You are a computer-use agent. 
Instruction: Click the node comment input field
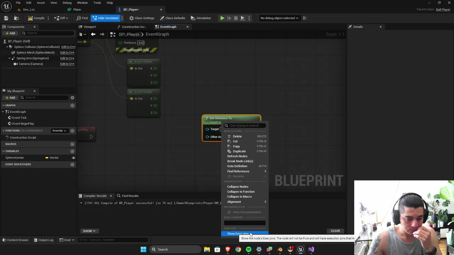coord(245,223)
